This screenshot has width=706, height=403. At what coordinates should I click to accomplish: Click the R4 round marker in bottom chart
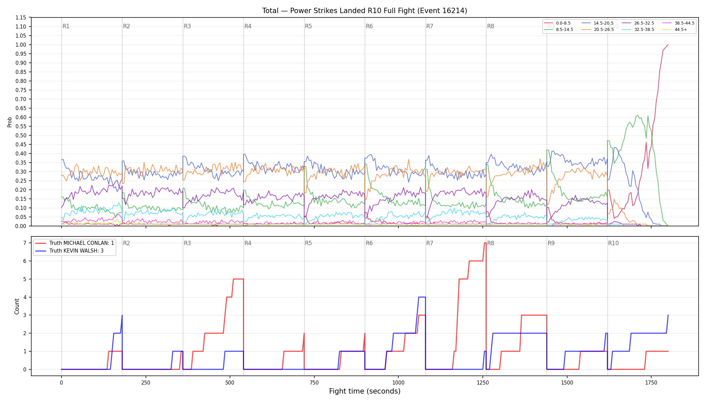[x=248, y=243]
